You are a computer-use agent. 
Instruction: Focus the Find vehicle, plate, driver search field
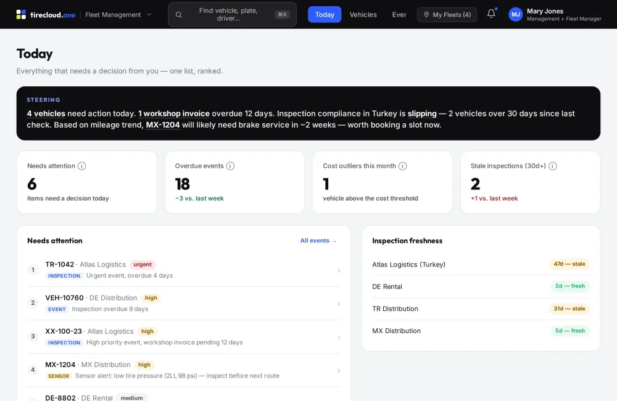click(x=232, y=15)
